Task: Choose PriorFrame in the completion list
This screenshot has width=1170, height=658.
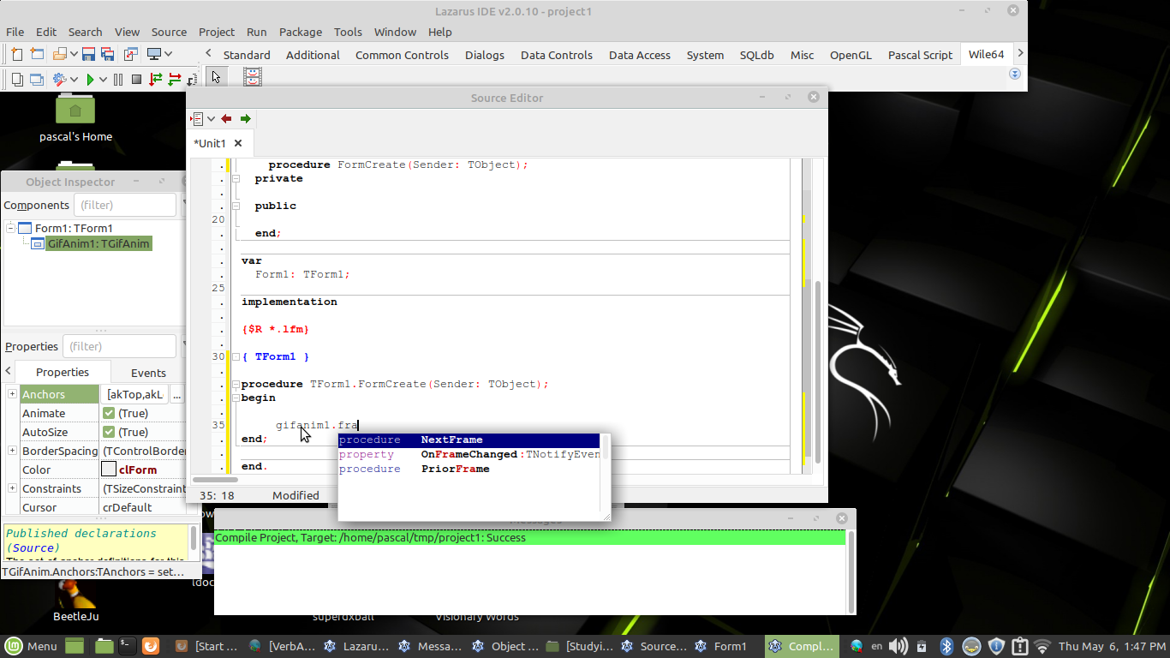Action: point(469,469)
